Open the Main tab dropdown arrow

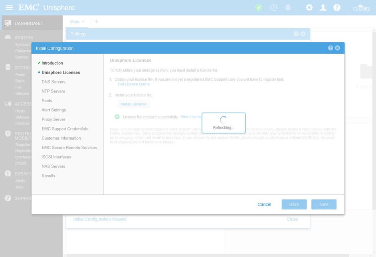coord(83,22)
